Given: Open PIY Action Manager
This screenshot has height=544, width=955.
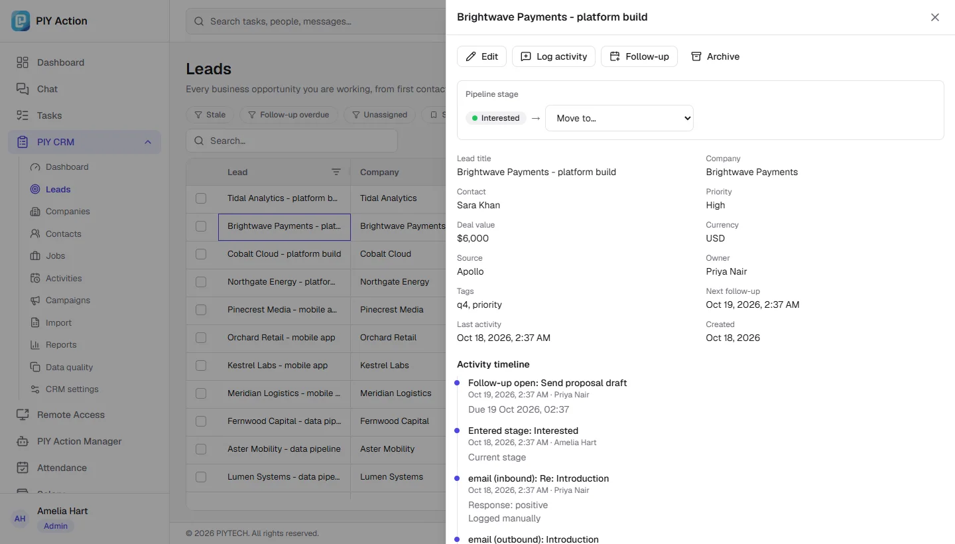Looking at the screenshot, I should click(x=84, y=441).
